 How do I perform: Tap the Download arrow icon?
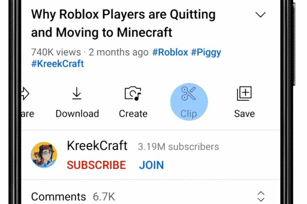tap(76, 93)
